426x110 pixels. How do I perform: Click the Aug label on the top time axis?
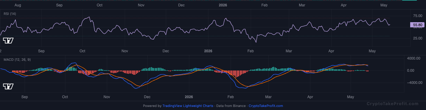coord(18,5)
